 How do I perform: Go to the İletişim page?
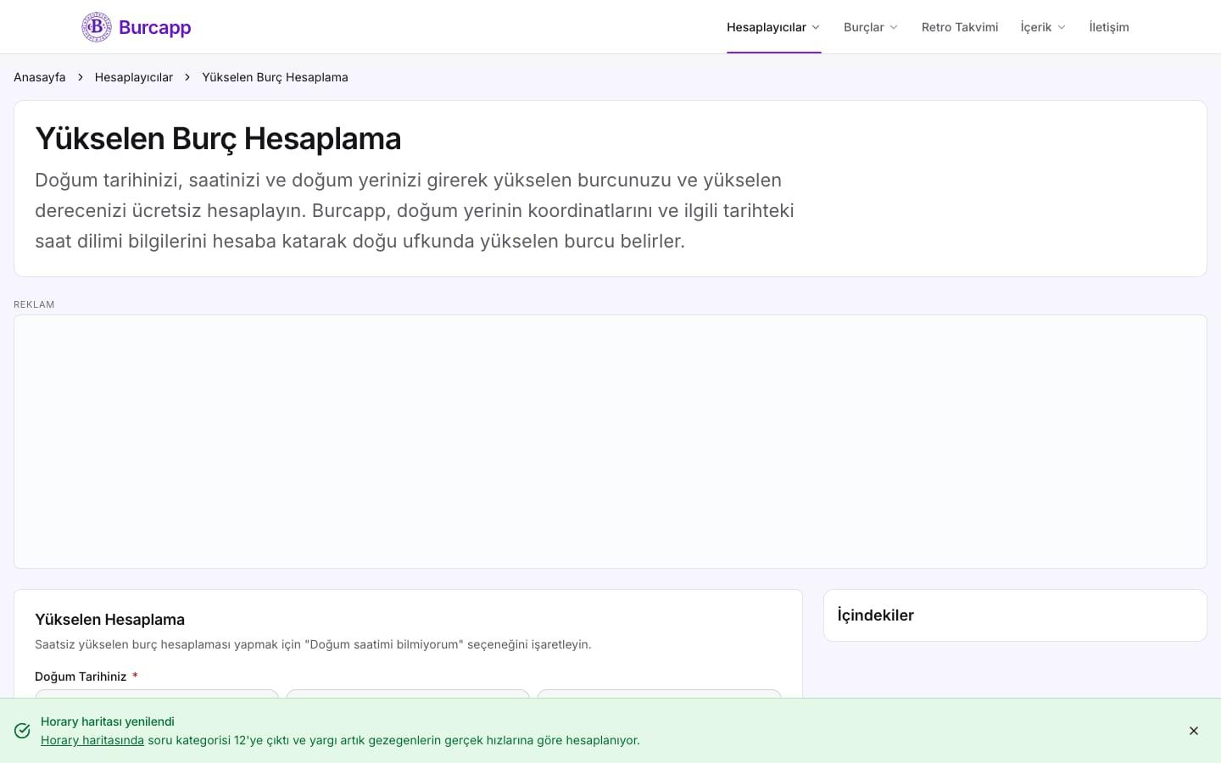pos(1109,27)
